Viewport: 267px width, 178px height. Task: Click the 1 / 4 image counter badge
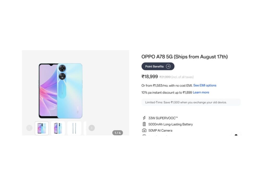pyautogui.click(x=118, y=133)
